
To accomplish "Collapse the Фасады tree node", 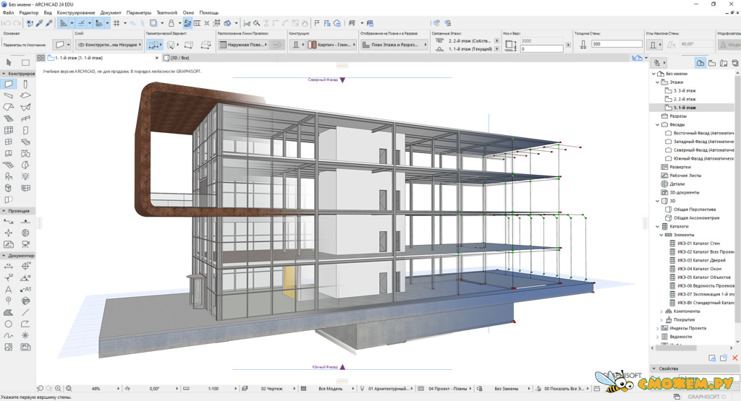I will 657,124.
